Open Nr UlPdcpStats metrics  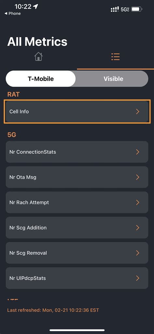pyautogui.click(x=77, y=278)
